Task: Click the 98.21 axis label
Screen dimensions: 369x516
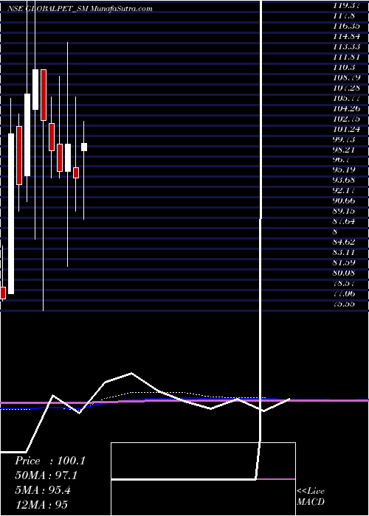Action: 345,150
